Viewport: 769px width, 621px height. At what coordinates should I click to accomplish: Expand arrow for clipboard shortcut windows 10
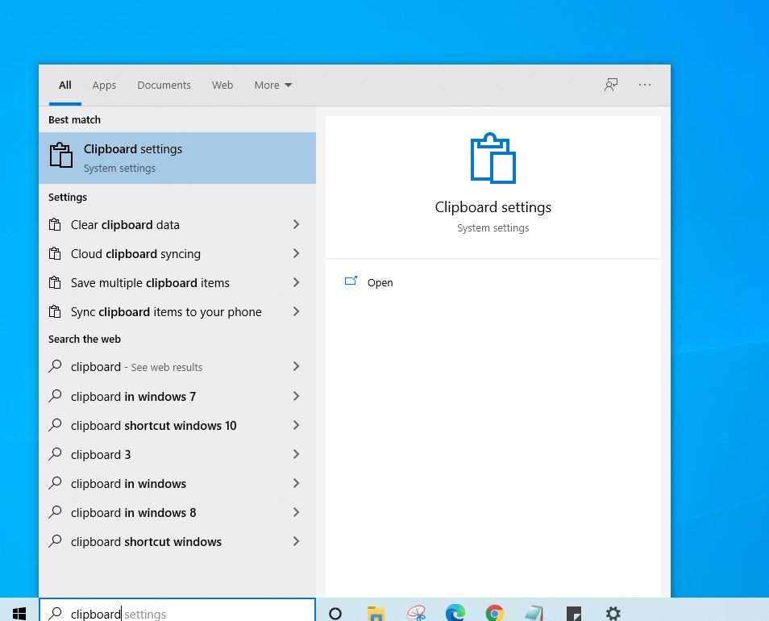pyautogui.click(x=296, y=425)
